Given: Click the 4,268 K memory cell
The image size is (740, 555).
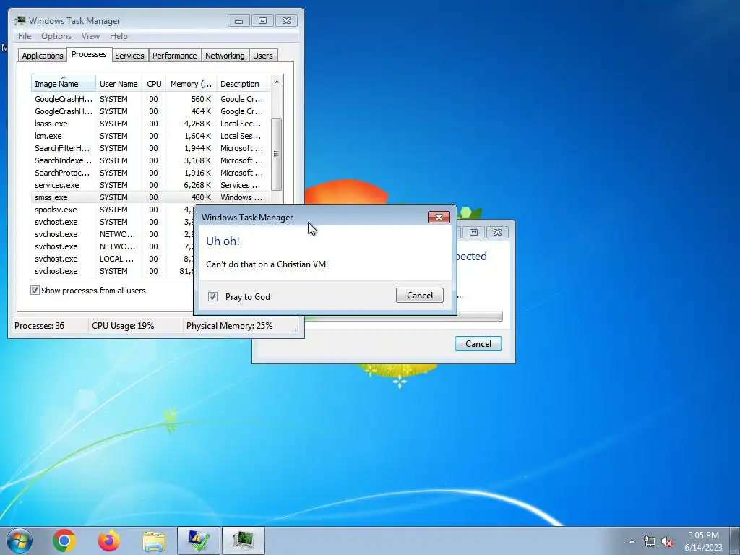Looking at the screenshot, I should coord(197,124).
